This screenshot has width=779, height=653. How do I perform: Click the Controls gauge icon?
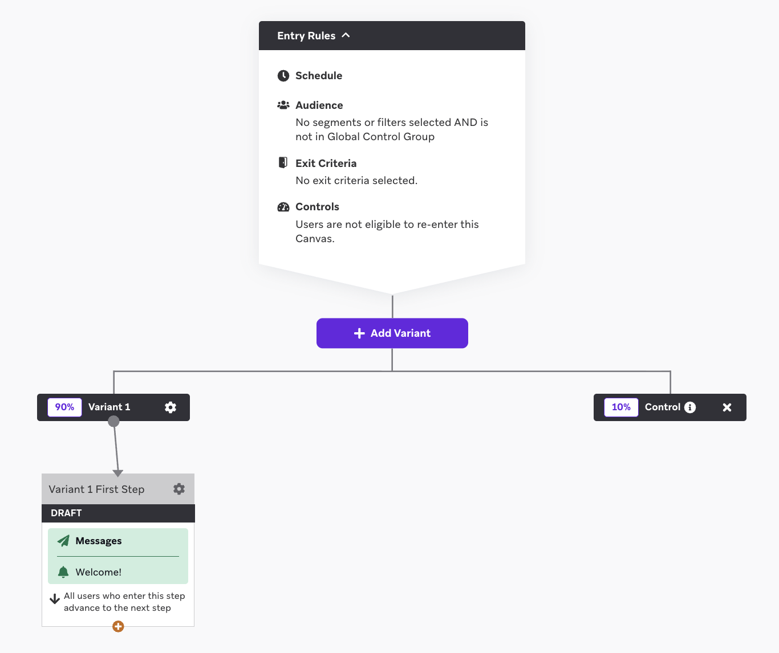point(283,207)
